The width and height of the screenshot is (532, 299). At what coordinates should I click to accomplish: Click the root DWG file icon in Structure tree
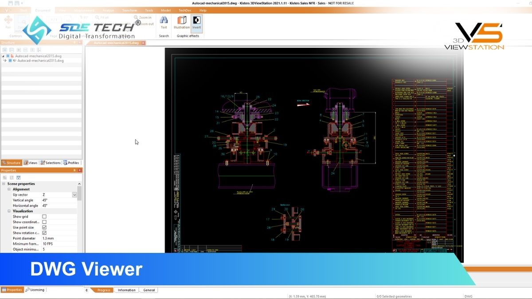[x=12, y=56]
